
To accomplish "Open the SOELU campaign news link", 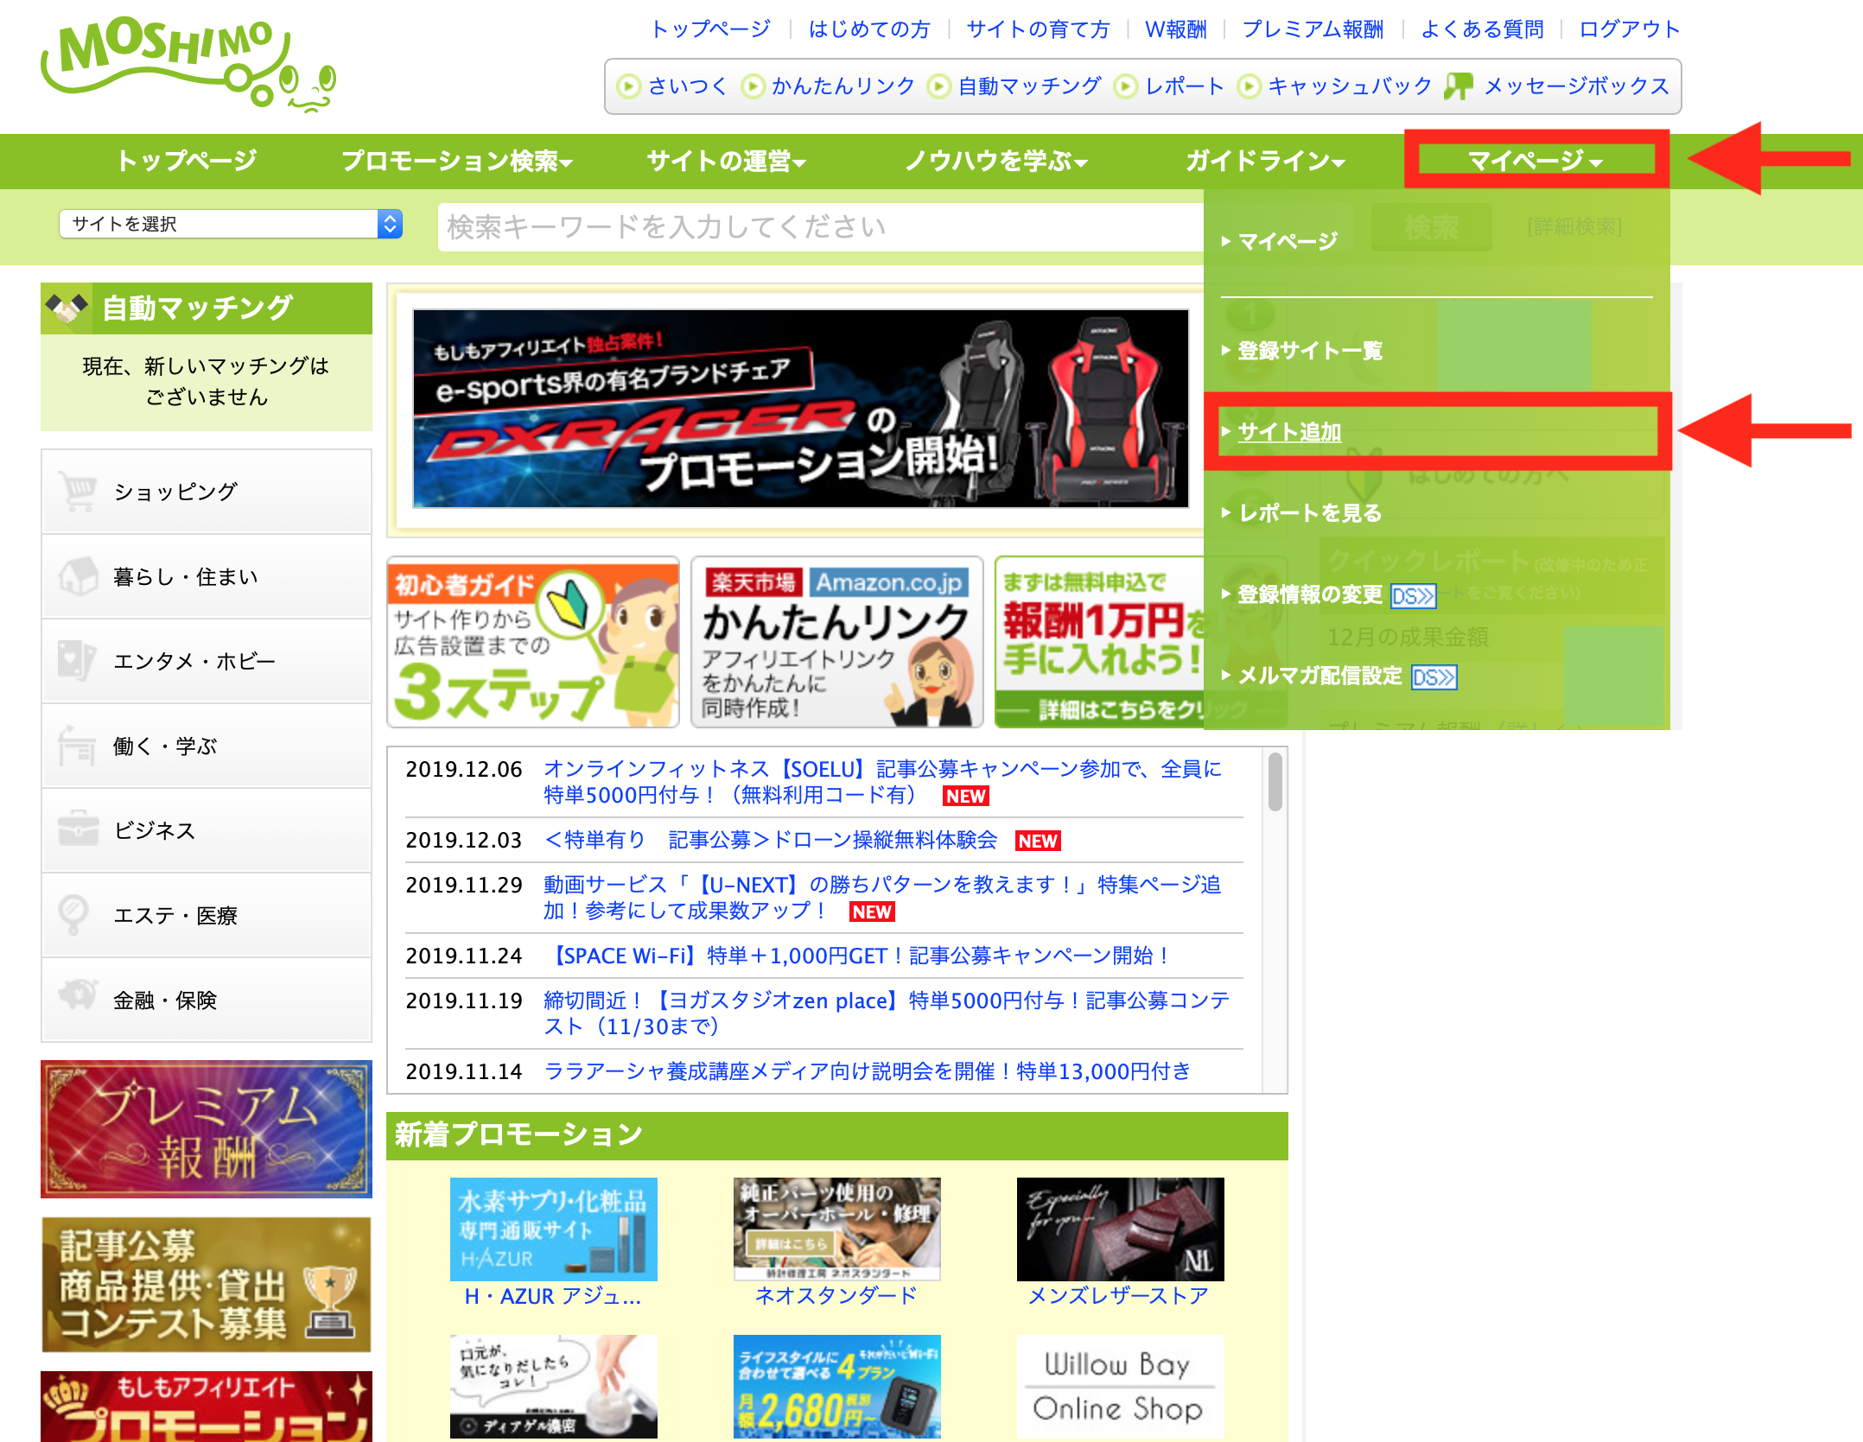I will point(882,782).
